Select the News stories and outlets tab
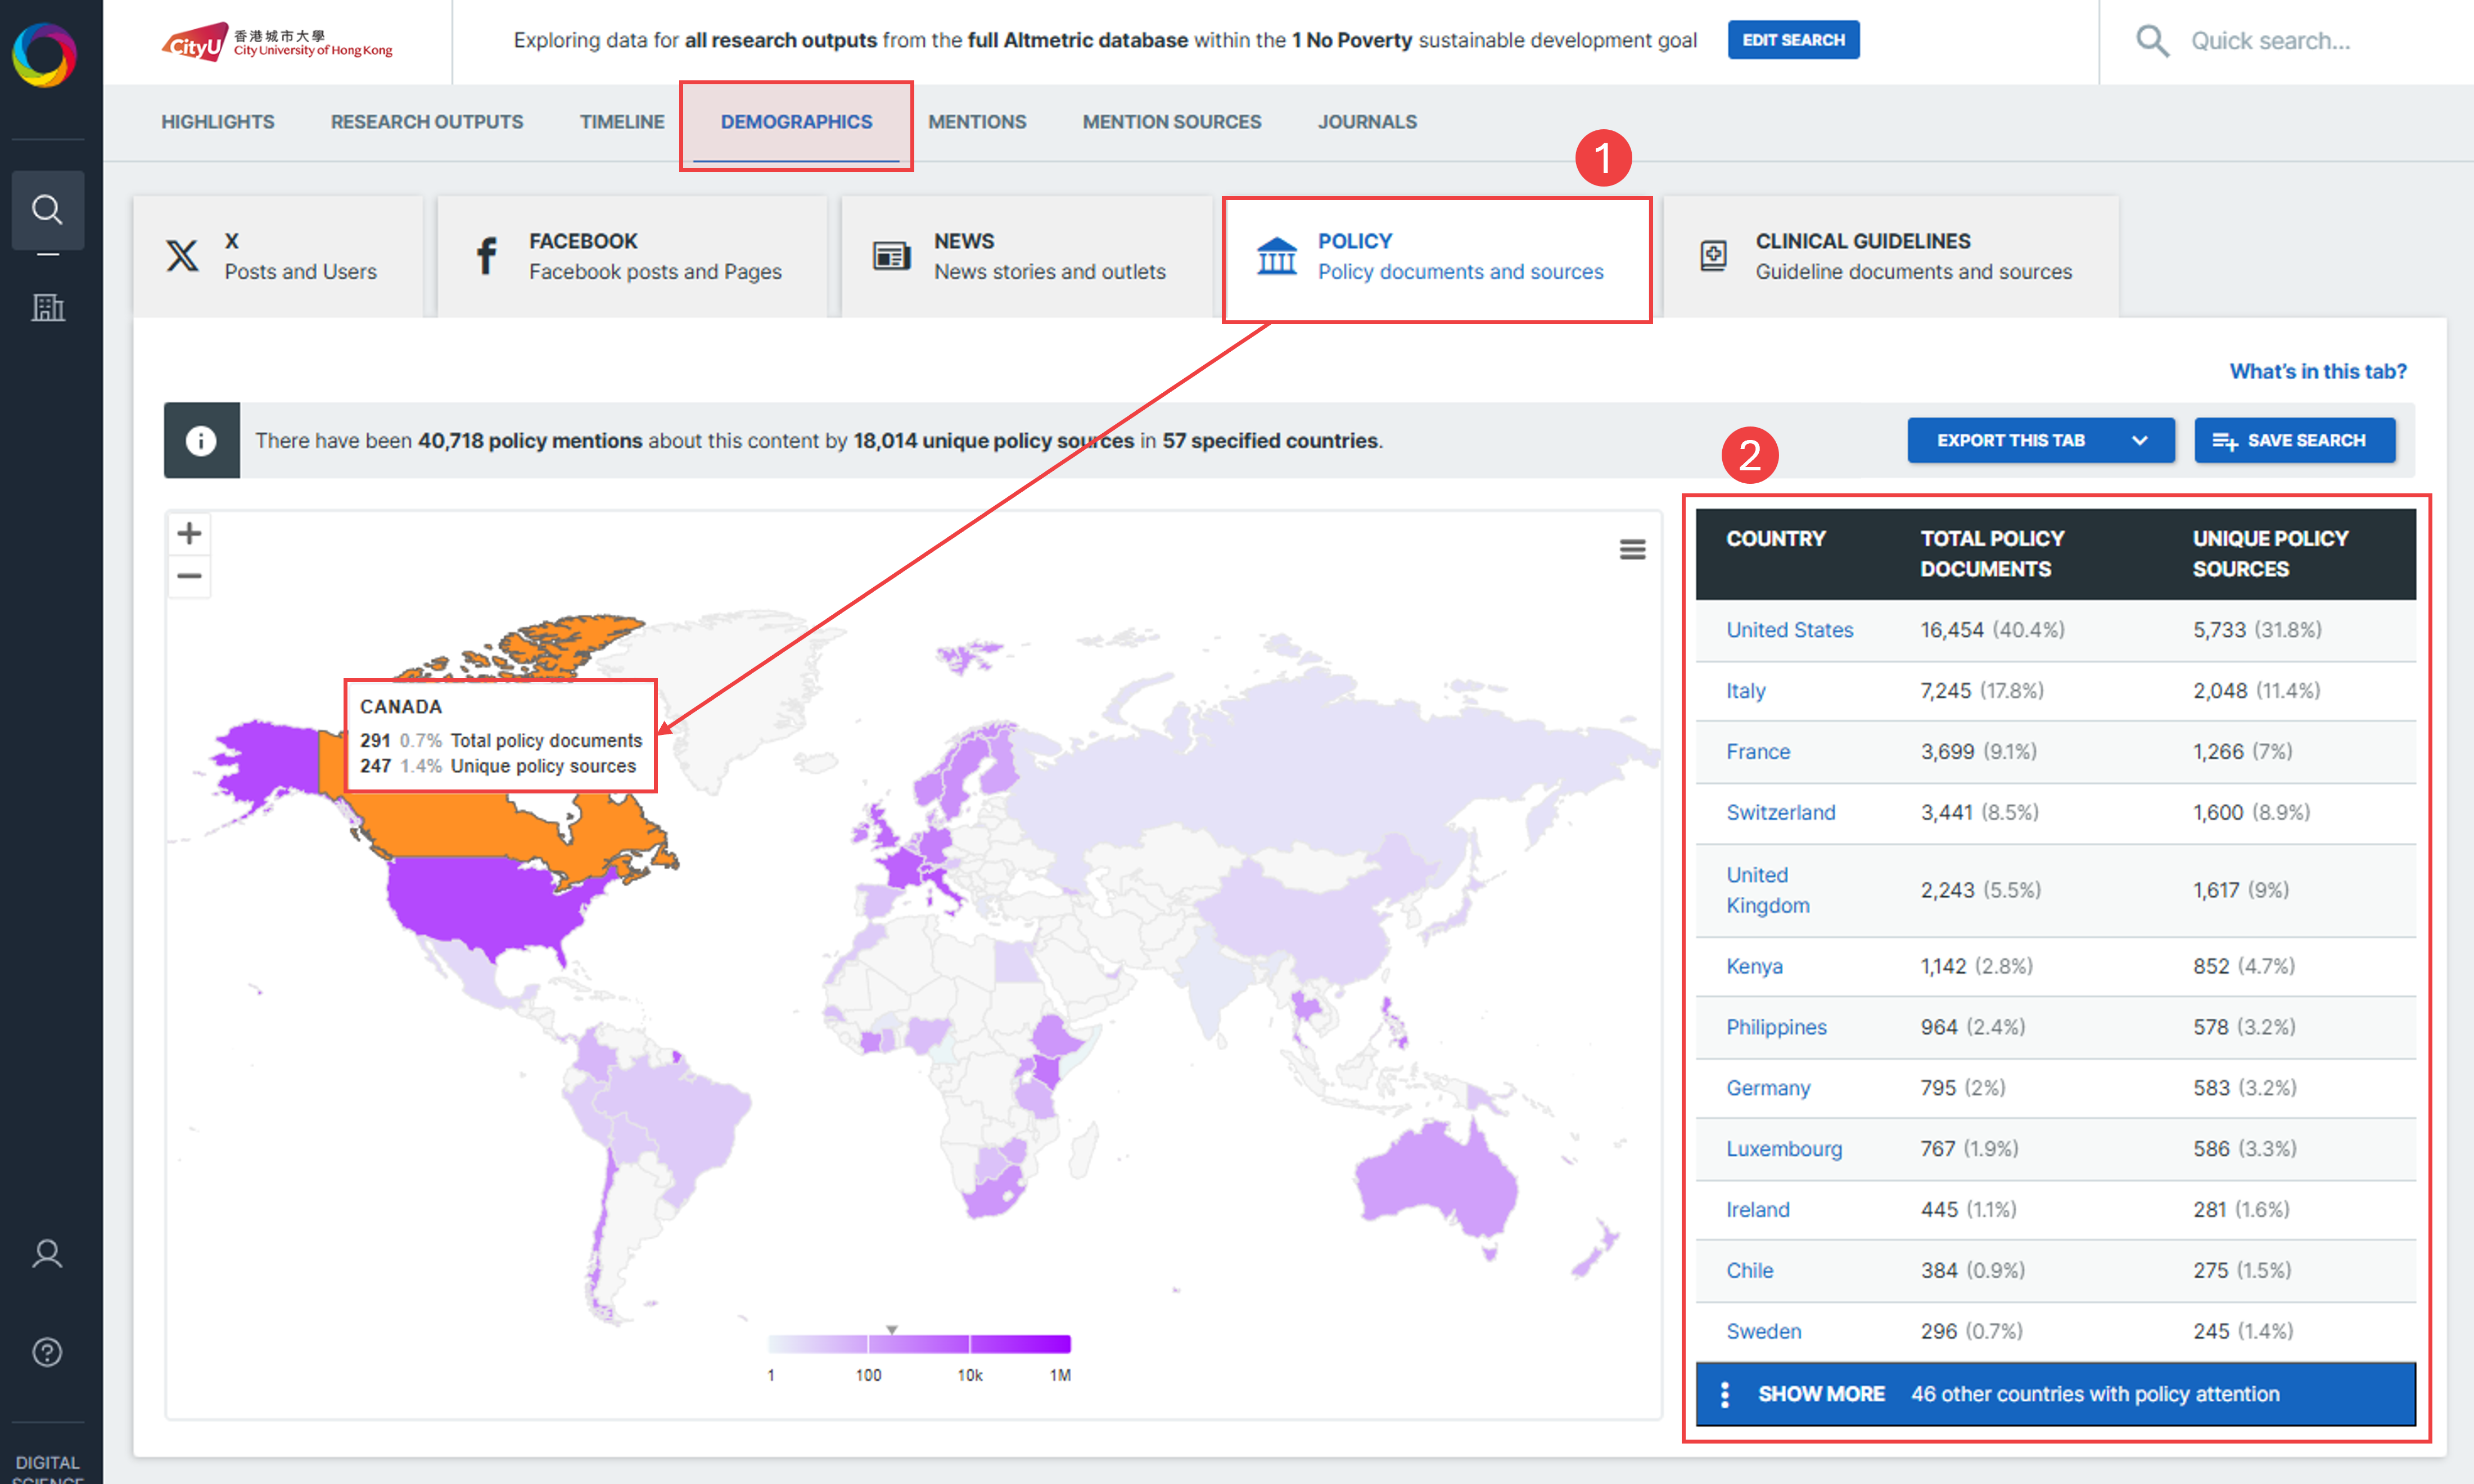The height and width of the screenshot is (1484, 2474). click(x=1026, y=257)
